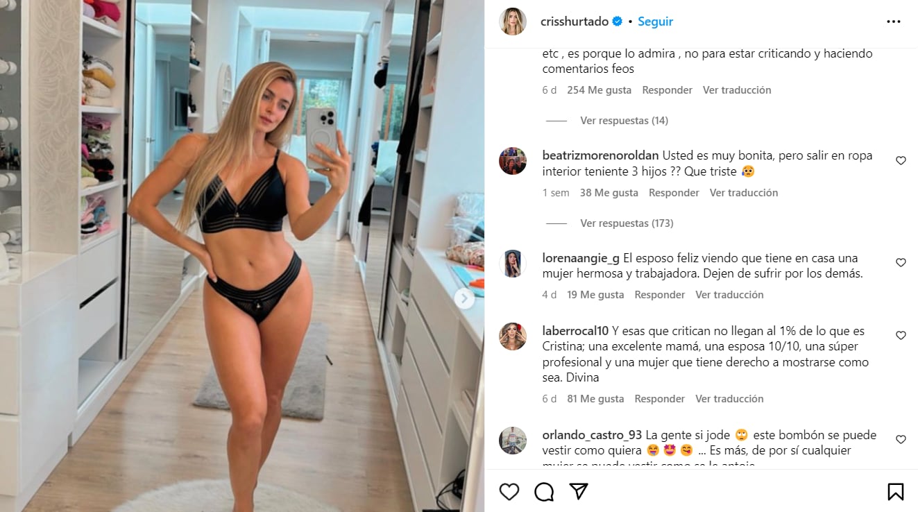918x512 pixels.
Task: Open laberrocal10's avatar
Action: (x=513, y=336)
